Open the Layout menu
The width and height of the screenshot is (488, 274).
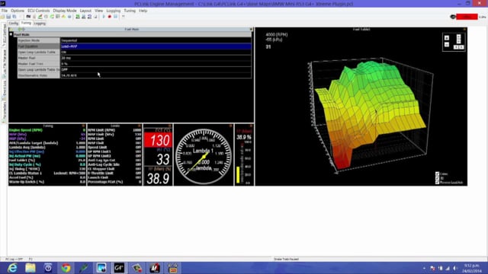85,11
